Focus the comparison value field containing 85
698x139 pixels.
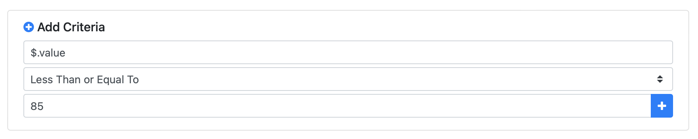[x=337, y=106]
